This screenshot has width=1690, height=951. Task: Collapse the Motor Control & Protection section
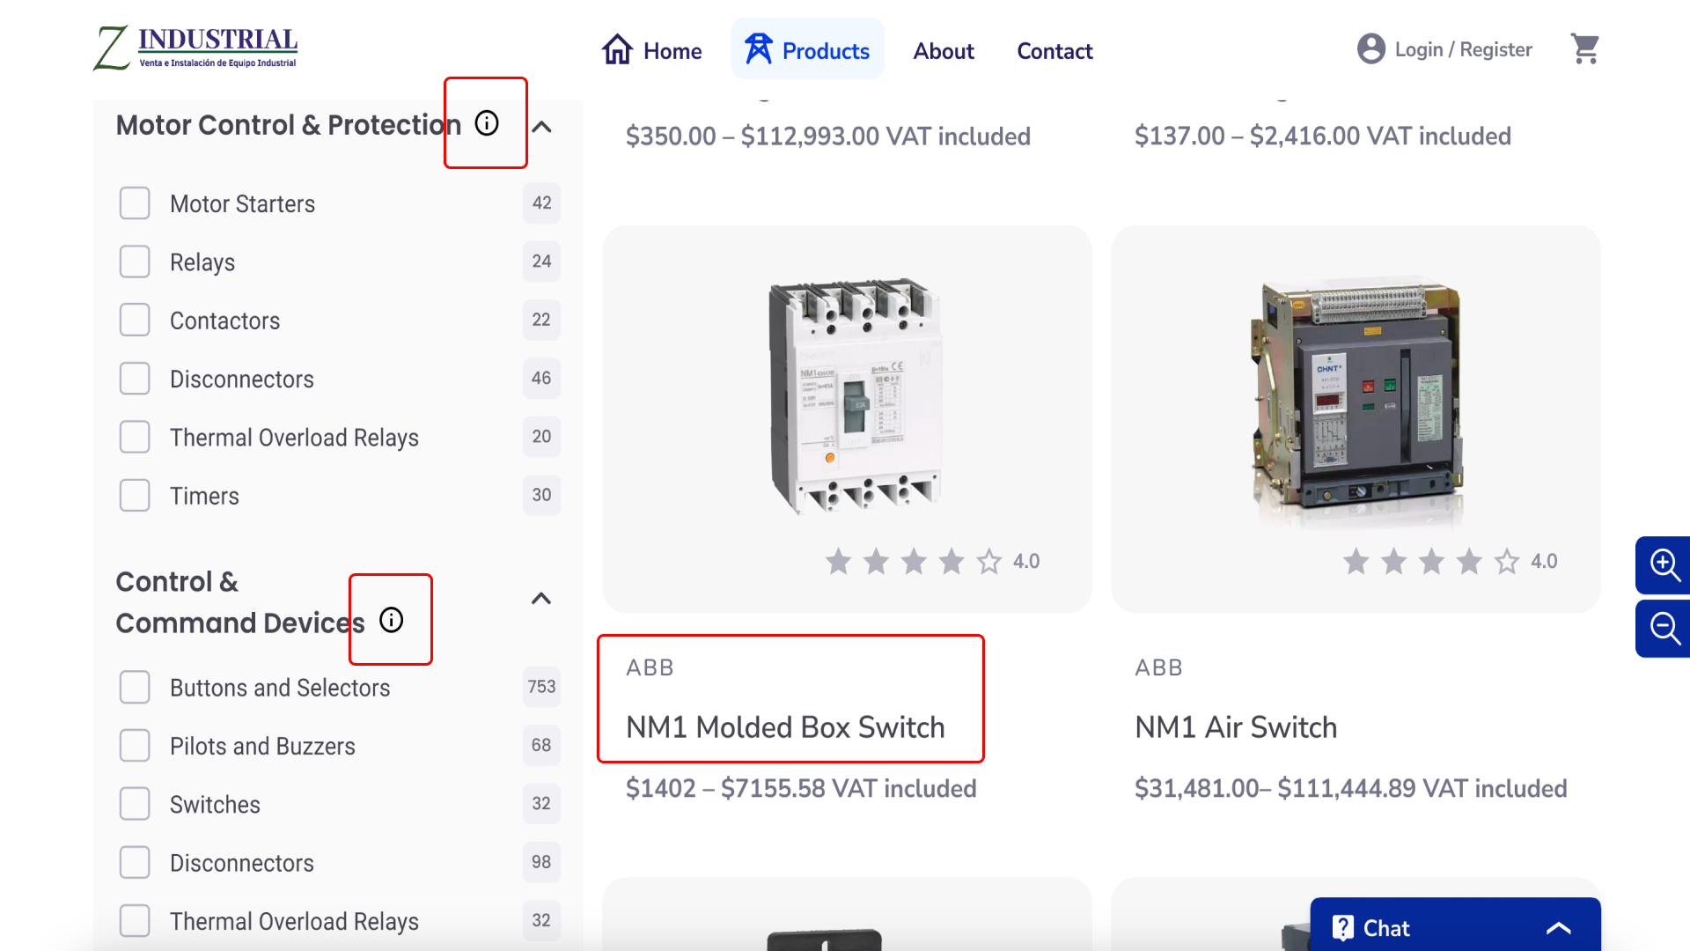click(542, 127)
